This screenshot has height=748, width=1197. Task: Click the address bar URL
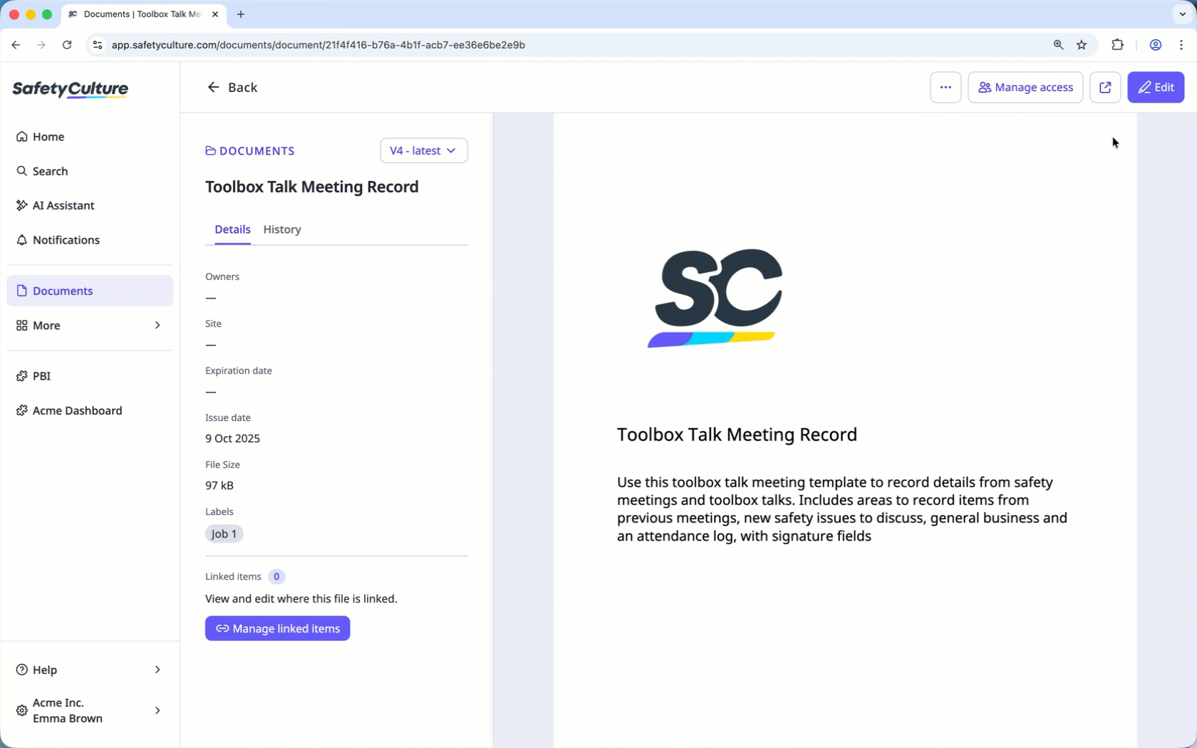(318, 45)
